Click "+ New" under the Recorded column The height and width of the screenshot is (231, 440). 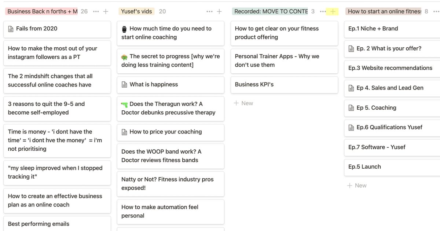tap(243, 103)
